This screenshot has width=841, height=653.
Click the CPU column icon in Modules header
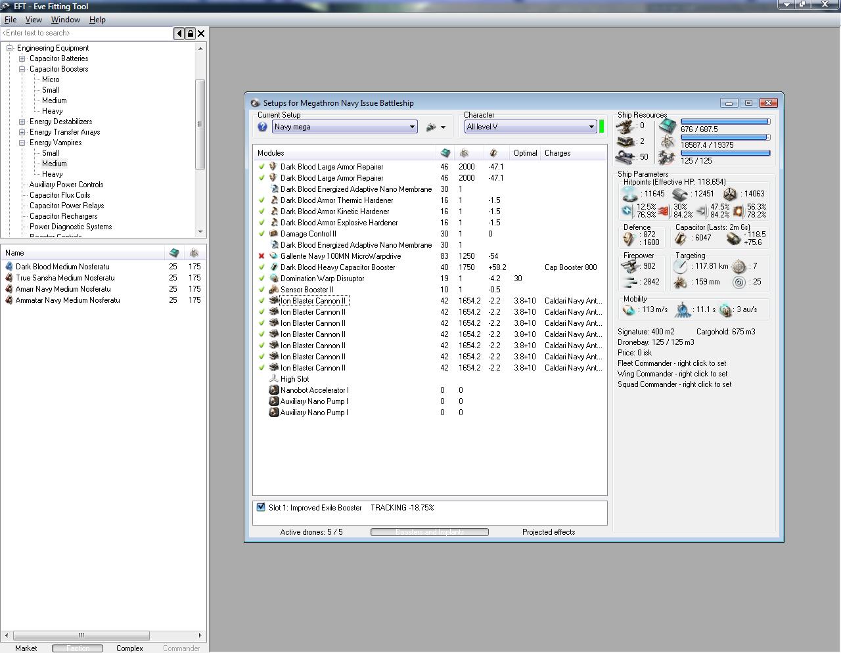tap(445, 153)
